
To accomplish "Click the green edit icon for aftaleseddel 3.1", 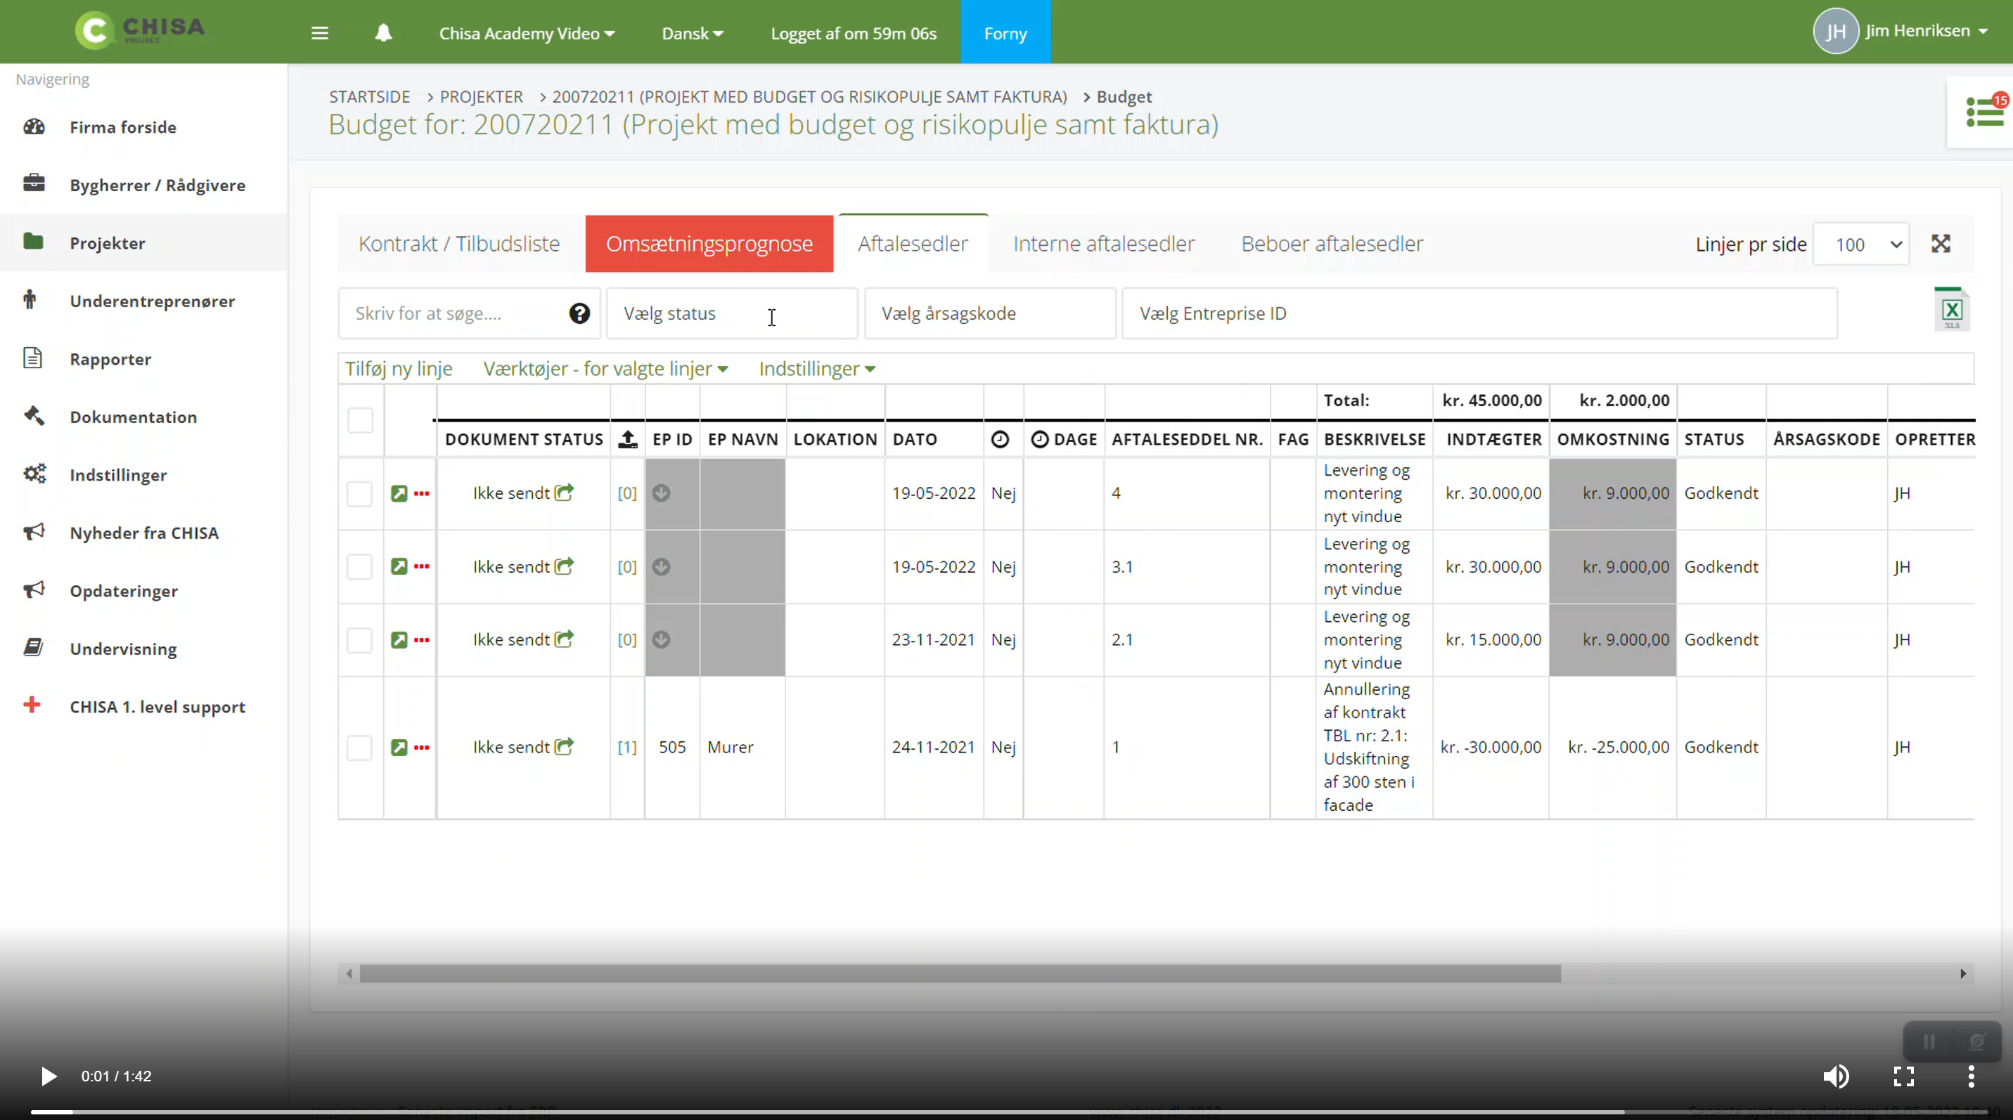I will 399,566.
